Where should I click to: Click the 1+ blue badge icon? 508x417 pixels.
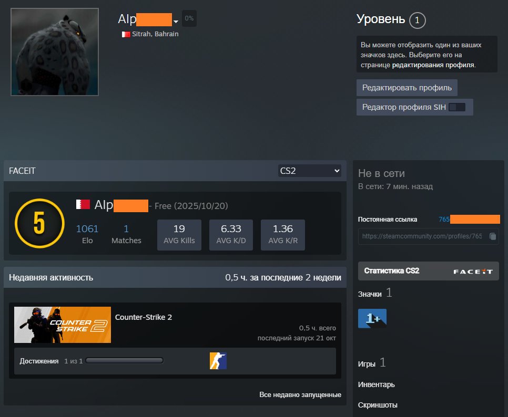point(372,318)
